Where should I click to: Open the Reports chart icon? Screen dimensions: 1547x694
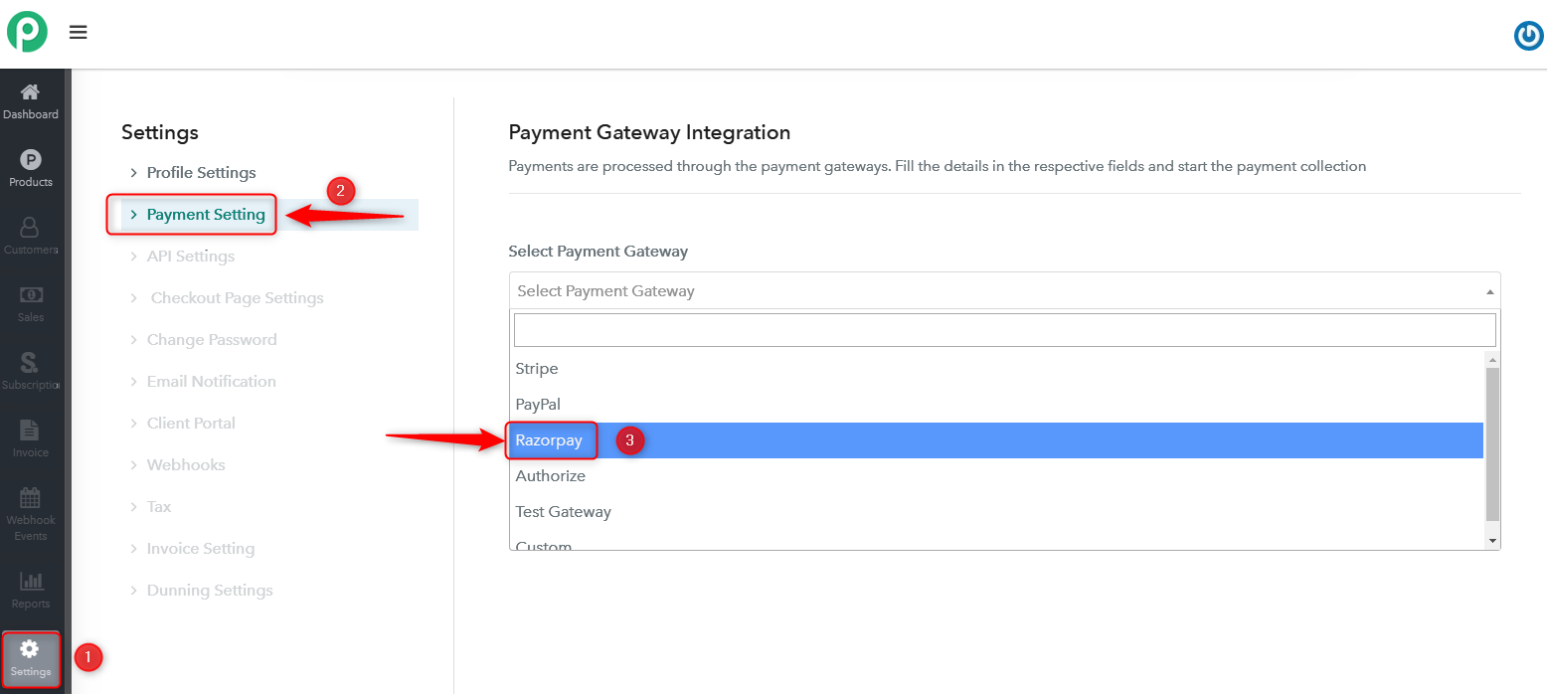pos(31,581)
